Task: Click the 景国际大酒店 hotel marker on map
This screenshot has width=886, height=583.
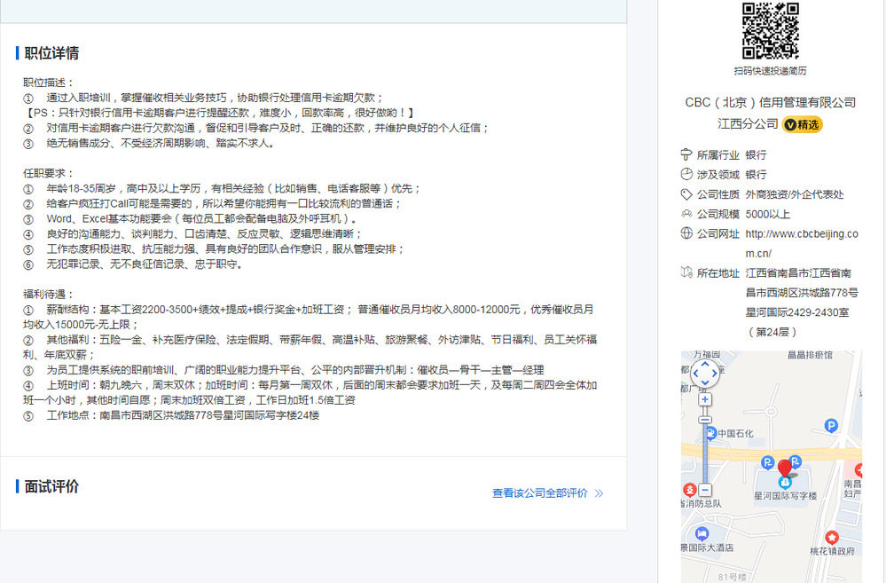Action: click(702, 533)
